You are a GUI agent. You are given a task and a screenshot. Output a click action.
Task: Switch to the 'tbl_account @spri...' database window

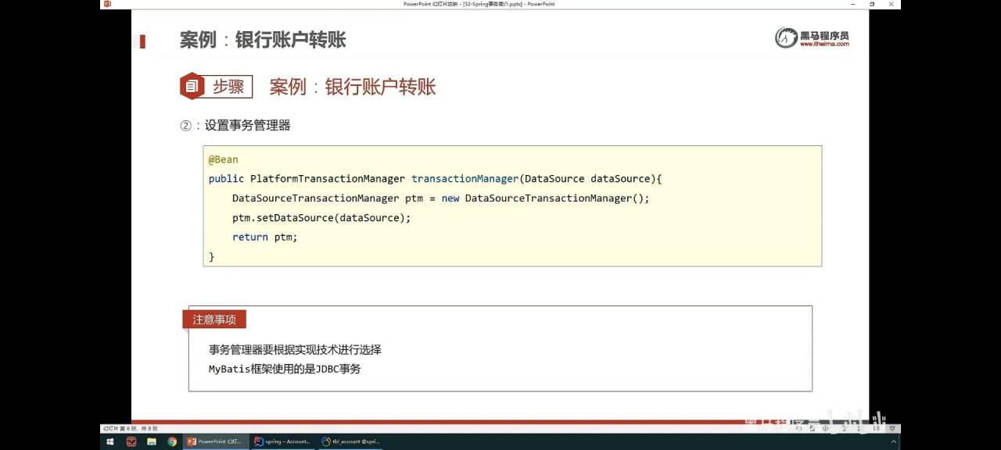pos(350,441)
